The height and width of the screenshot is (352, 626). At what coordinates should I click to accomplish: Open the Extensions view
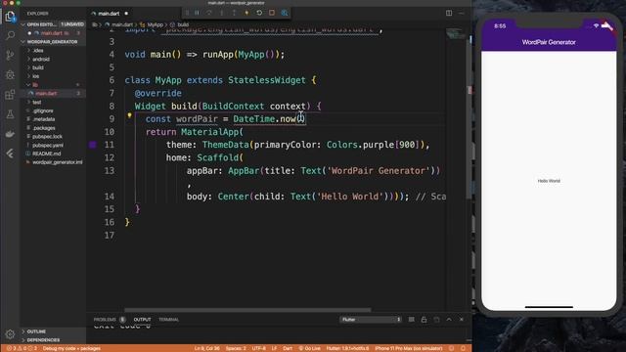10,95
